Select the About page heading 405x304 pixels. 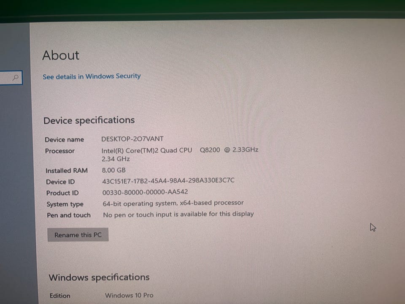click(61, 55)
